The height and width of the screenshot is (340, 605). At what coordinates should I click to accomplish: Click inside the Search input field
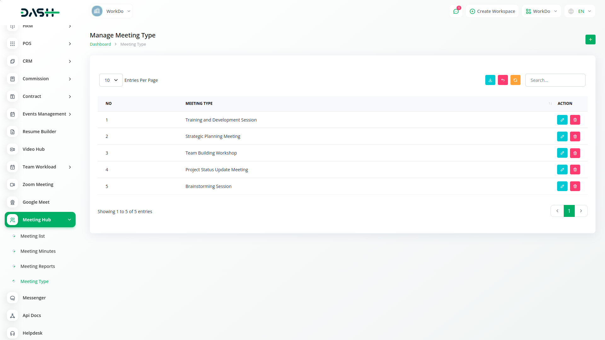(555, 80)
